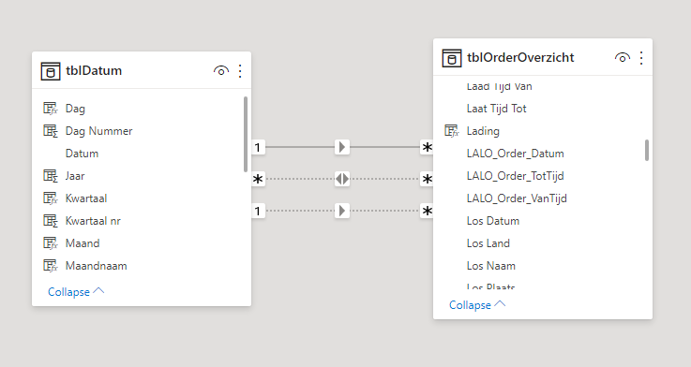Select the many-to-many bidirectional filter arrow
The height and width of the screenshot is (367, 691).
click(x=342, y=179)
